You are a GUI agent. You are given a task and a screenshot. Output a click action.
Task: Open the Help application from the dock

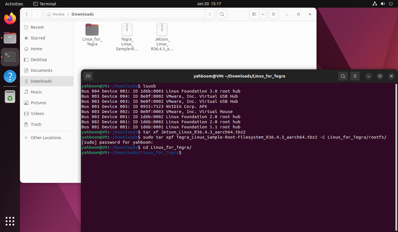(x=10, y=76)
